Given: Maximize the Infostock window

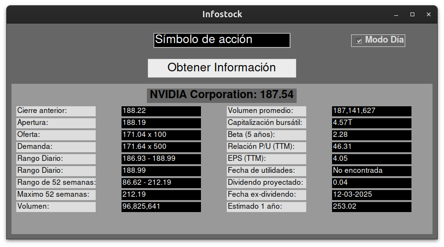Looking at the screenshot, I should pyautogui.click(x=412, y=14).
